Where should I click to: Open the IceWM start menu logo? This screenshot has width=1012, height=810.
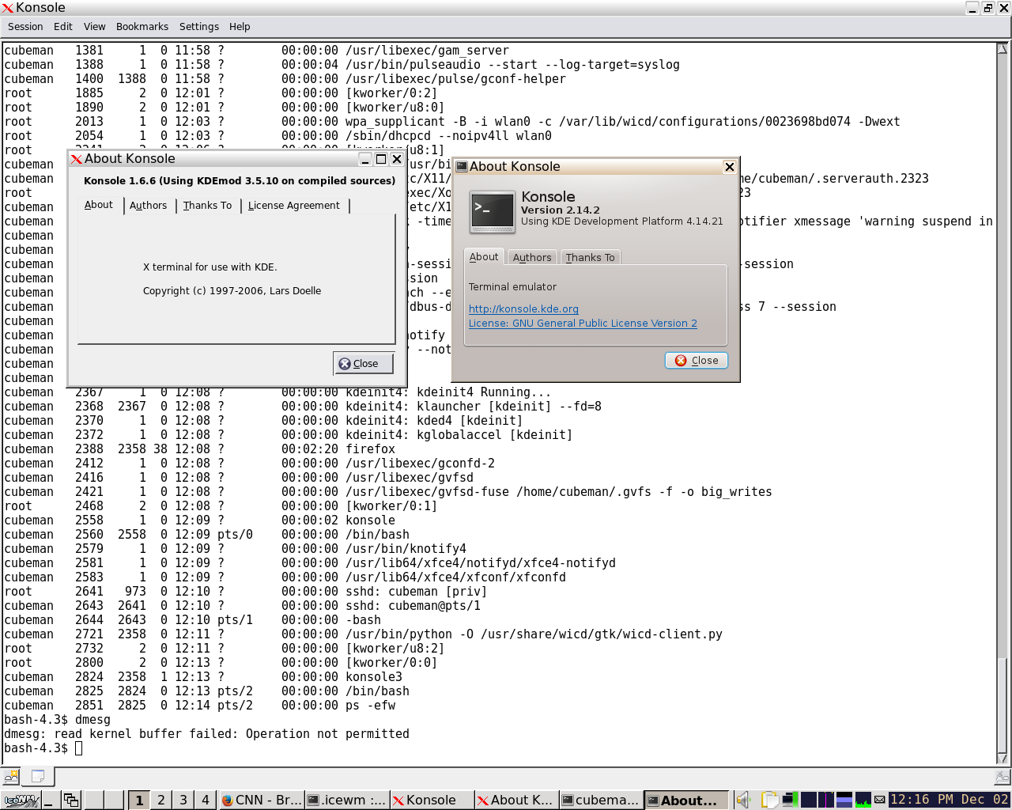[21, 800]
